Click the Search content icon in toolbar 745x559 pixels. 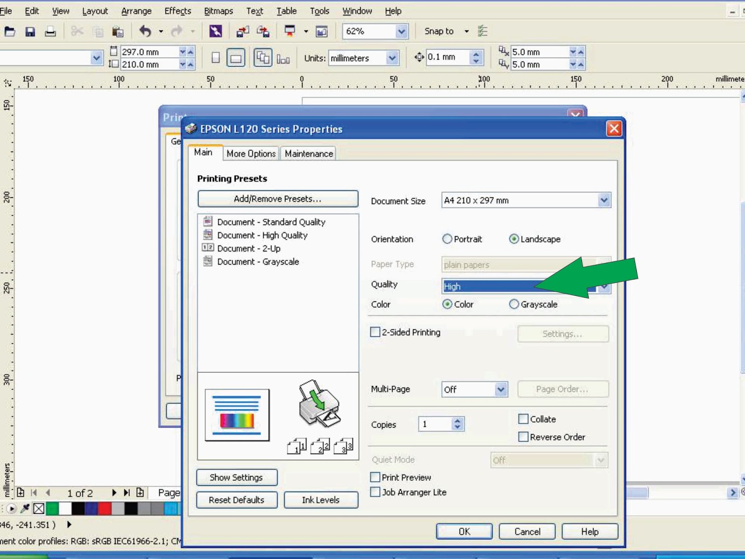216,31
